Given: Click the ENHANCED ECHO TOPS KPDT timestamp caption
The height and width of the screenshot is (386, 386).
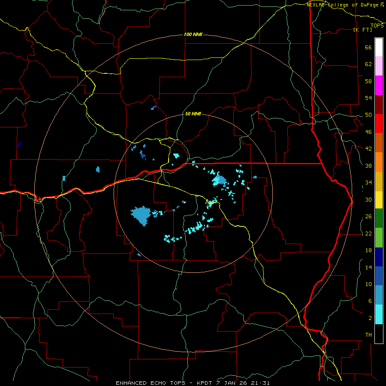Looking at the screenshot, I should (193, 383).
